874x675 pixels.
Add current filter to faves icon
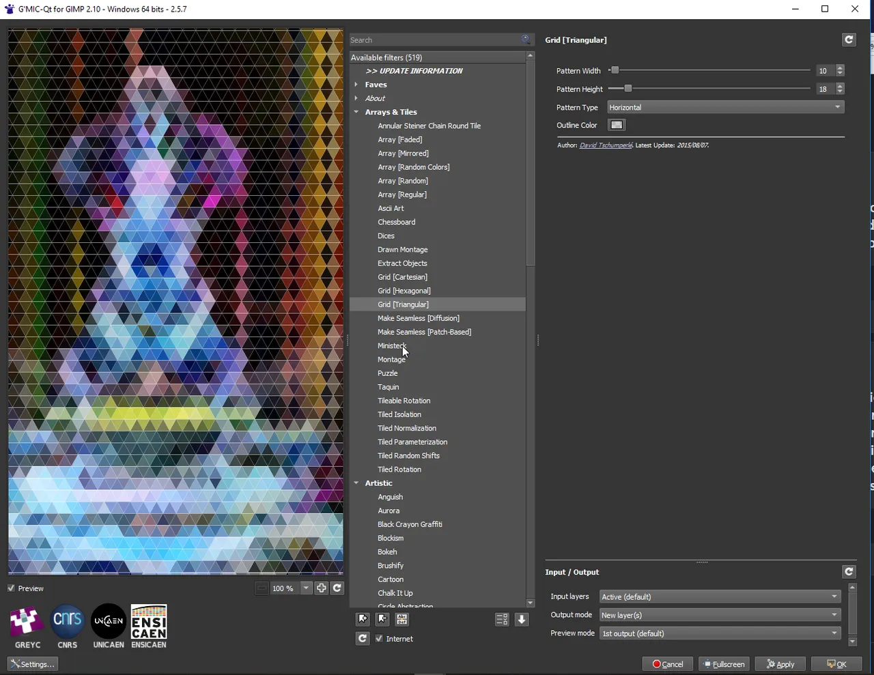[363, 619]
